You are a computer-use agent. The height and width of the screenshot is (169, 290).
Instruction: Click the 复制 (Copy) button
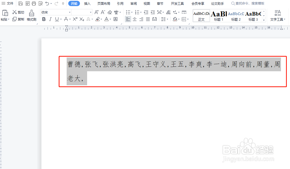pyautogui.click(x=18, y=19)
